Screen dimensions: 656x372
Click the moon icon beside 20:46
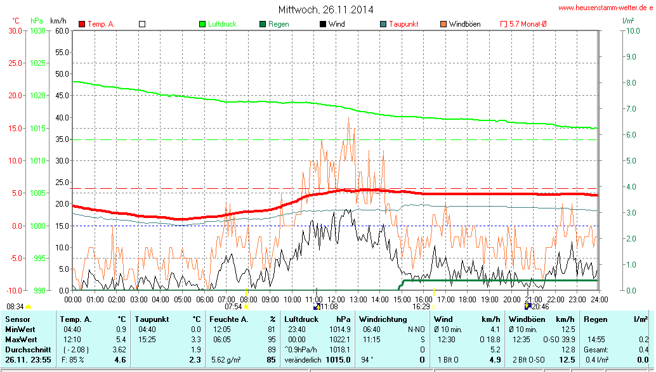pos(527,307)
